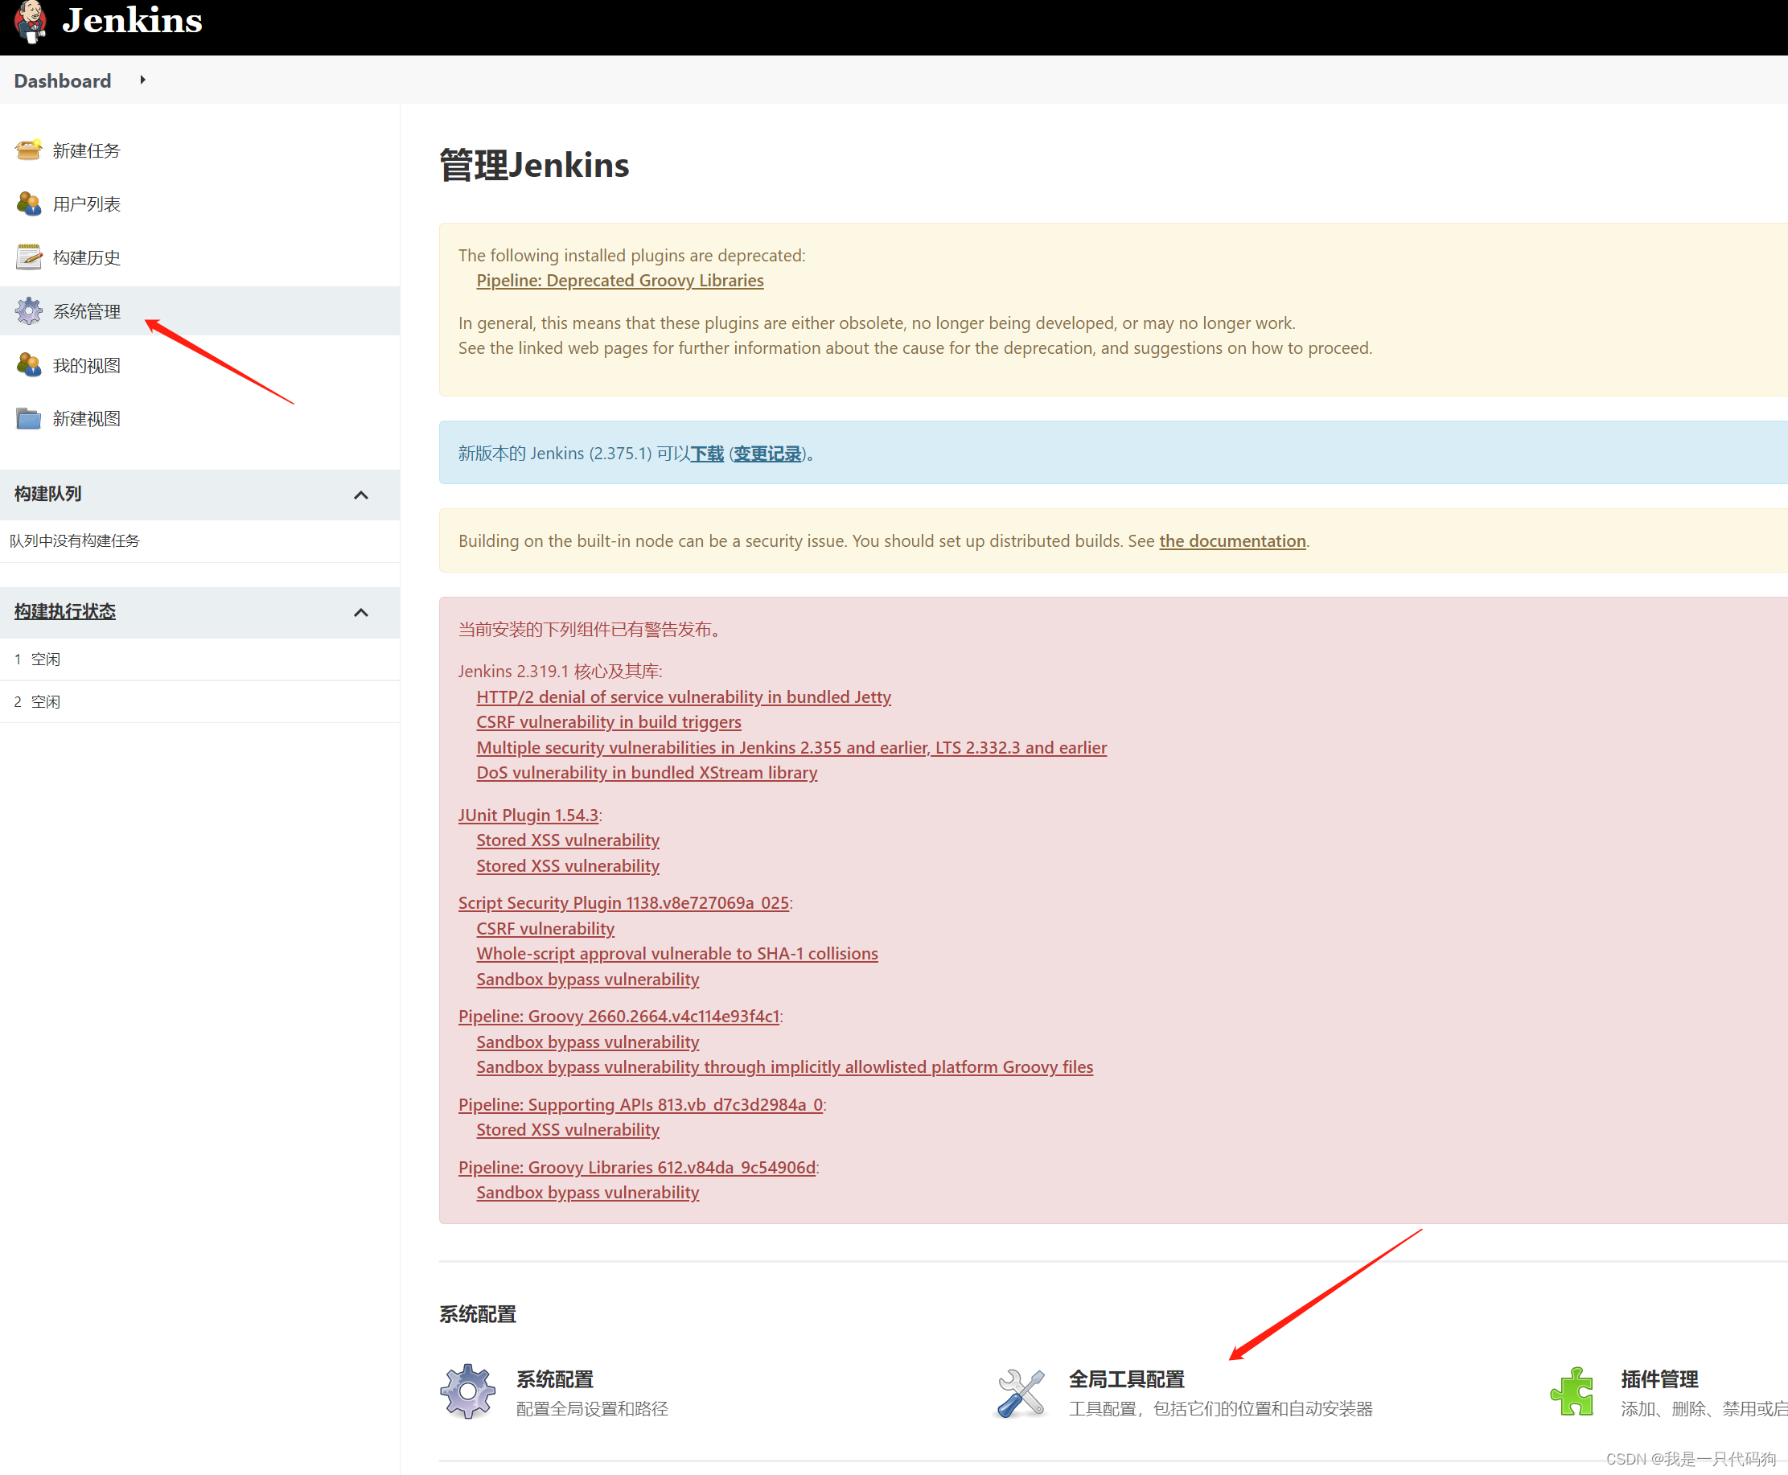Viewport: 1788px width, 1475px height.
Task: Click the 新建视图 folder icon
Action: point(28,418)
